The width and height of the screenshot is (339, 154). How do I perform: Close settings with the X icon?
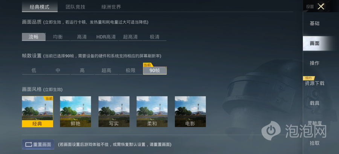[321, 6]
